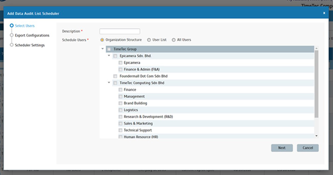Select the Epicamera Sdn. Bhd. label

(x=135, y=56)
